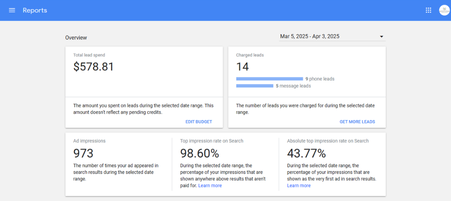Expand the date range dropdown arrow
The height and width of the screenshot is (201, 451).
tap(382, 37)
